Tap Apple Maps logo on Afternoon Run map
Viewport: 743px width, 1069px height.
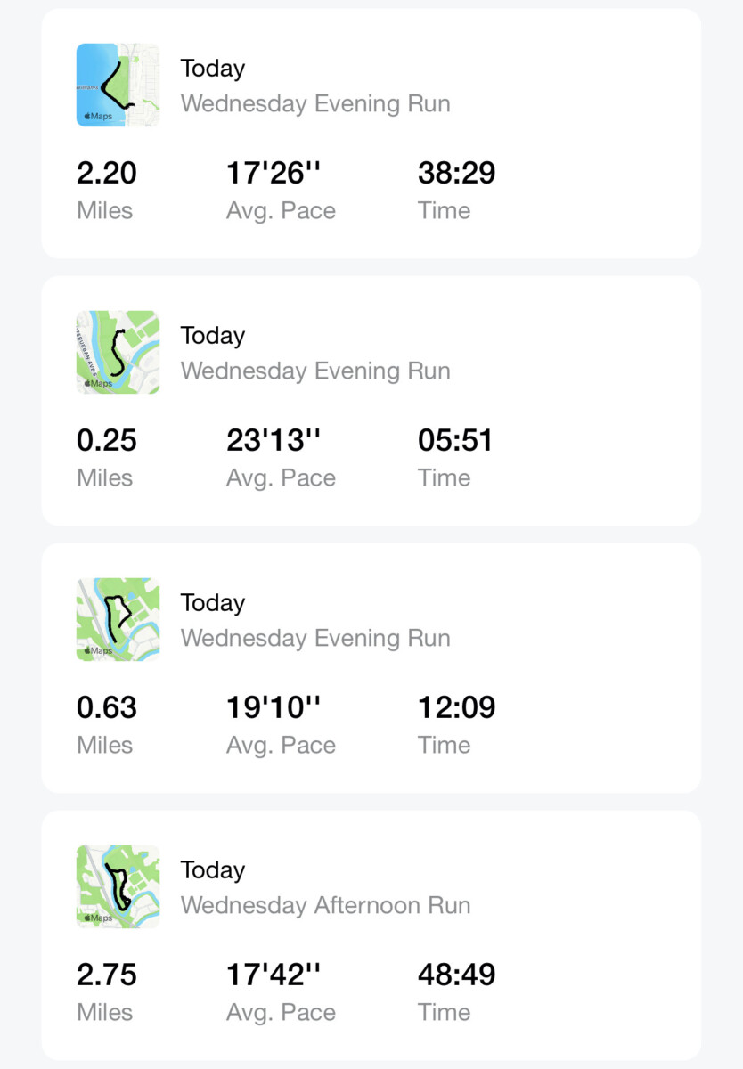coord(98,918)
